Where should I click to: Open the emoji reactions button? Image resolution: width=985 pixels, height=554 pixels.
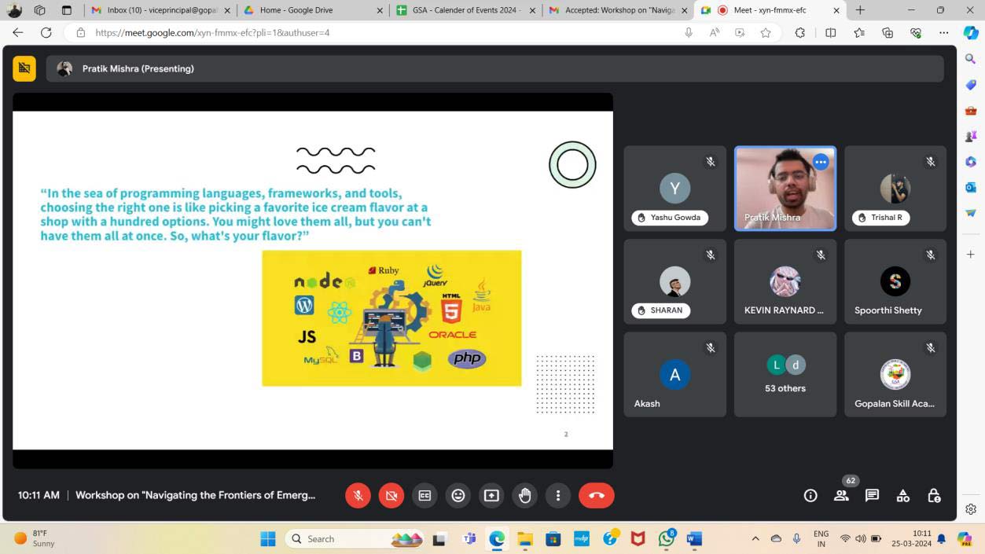coord(458,495)
